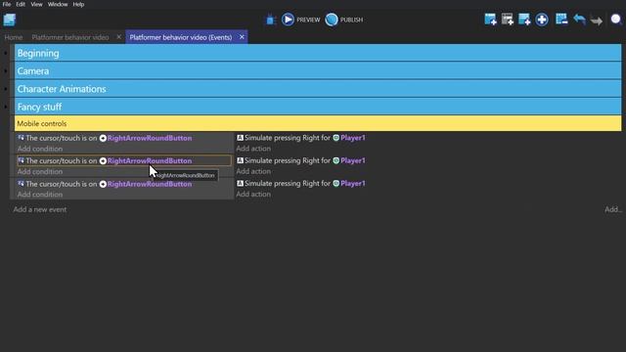This screenshot has height=352, width=626.
Task: Click the debugger icon beside Preview
Action: click(x=271, y=20)
